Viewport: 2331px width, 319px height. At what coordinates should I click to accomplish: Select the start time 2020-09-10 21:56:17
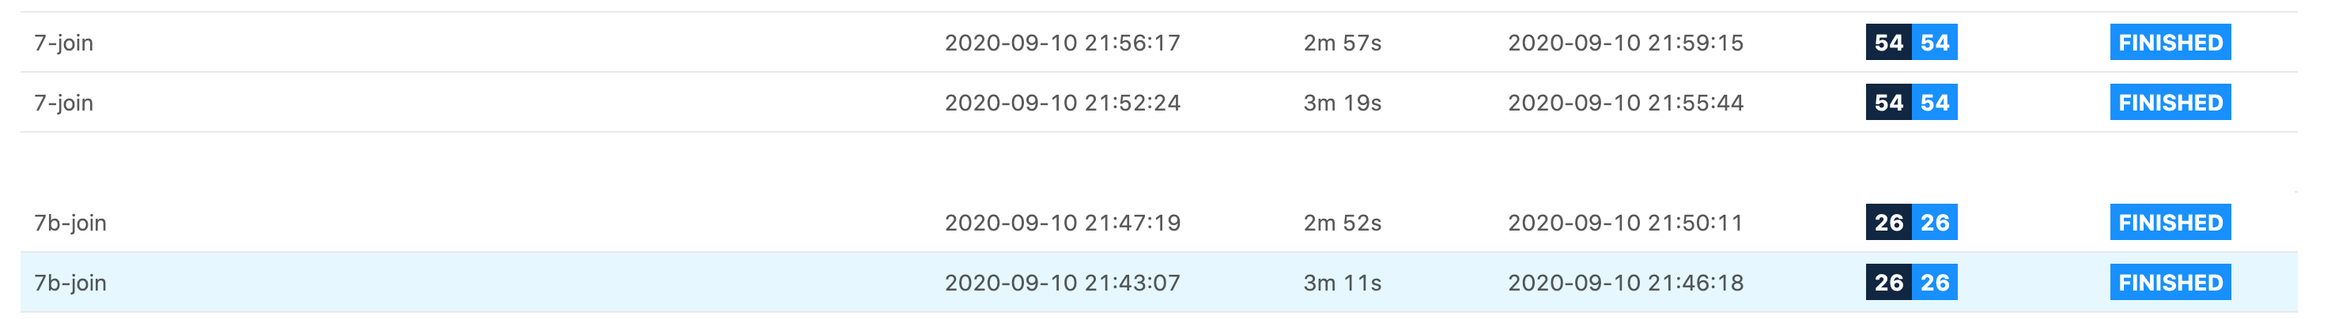pyautogui.click(x=1063, y=43)
